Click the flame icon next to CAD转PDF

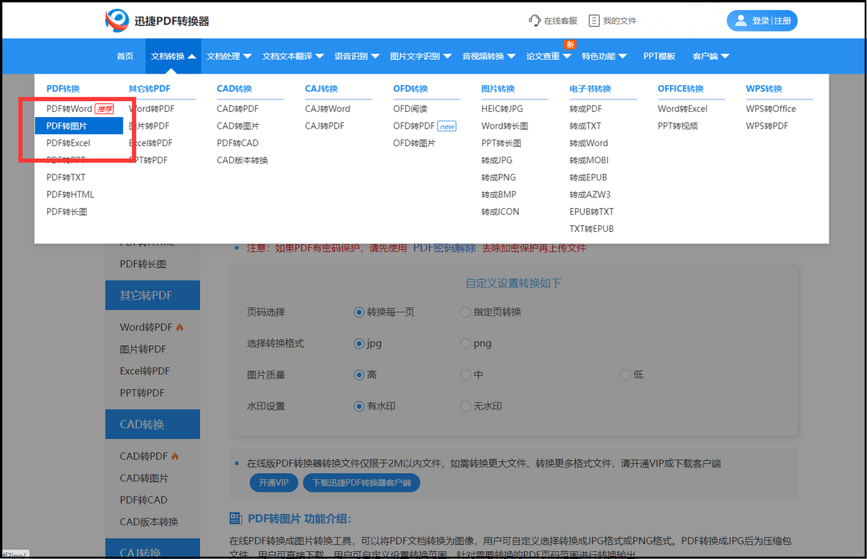tap(175, 456)
